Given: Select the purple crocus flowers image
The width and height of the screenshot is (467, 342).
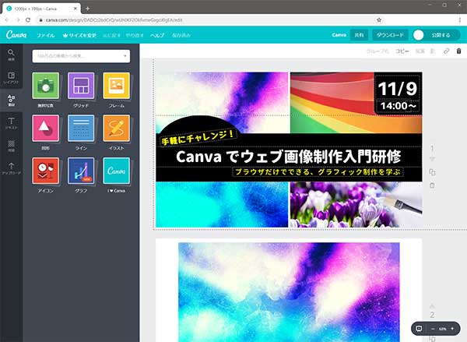Looking at the screenshot, I should coord(356,205).
